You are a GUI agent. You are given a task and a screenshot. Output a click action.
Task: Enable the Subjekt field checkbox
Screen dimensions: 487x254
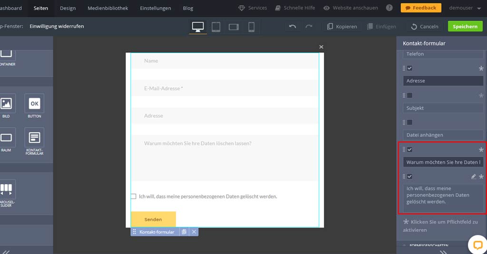pos(409,95)
